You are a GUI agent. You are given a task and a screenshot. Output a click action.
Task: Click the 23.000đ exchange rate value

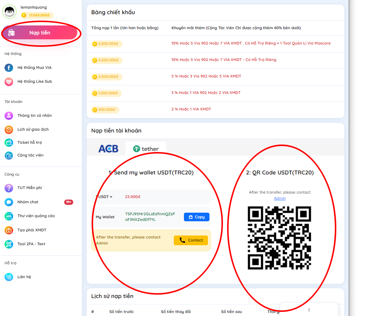tap(133, 197)
